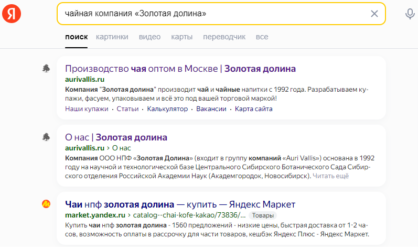This screenshot has height=250, width=418.
Task: Click the tree favicon beside the О нас result
Action: click(46, 137)
